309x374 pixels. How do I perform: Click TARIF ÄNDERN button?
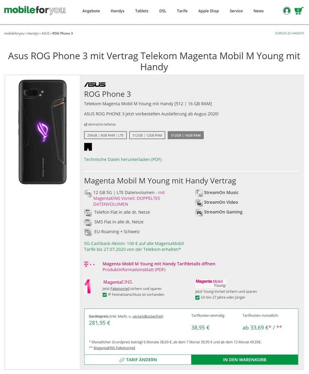pos(138,360)
